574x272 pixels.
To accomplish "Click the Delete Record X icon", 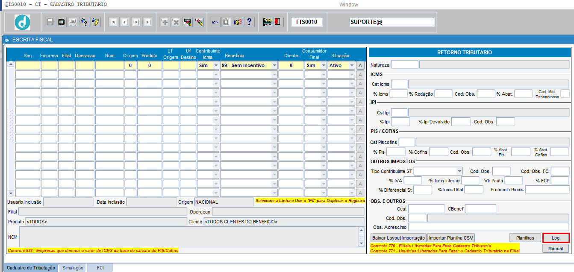I will tap(176, 22).
